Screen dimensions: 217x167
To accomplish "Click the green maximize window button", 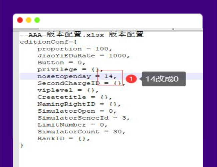I will click(37, 20).
